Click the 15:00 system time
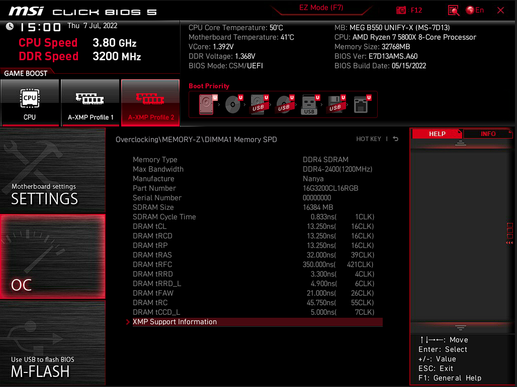The image size is (517, 387). pyautogui.click(x=41, y=27)
